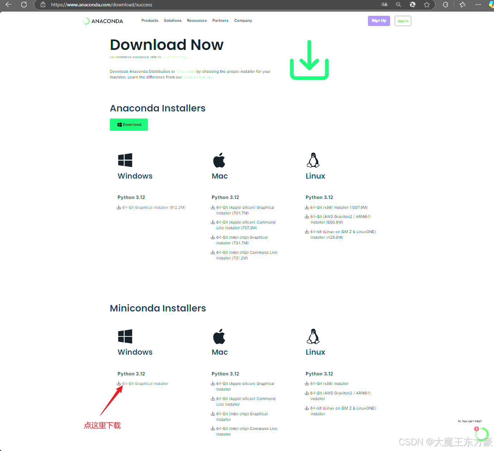Download Miniconda Linux 64-Bit x86 Installer
Image resolution: width=494 pixels, height=451 pixels.
(x=330, y=384)
